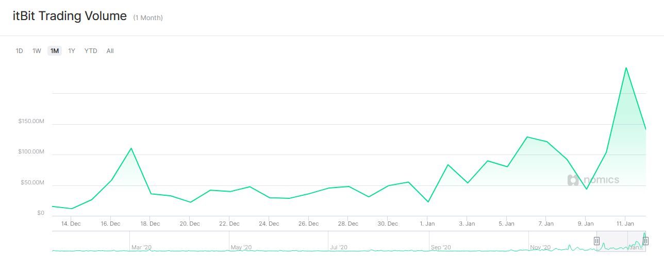Click Sep '20 in the navigator timeline
The image size is (664, 273).
click(441, 248)
